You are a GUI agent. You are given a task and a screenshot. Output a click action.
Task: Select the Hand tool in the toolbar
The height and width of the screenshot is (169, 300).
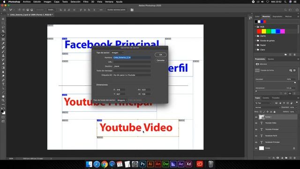(3, 96)
